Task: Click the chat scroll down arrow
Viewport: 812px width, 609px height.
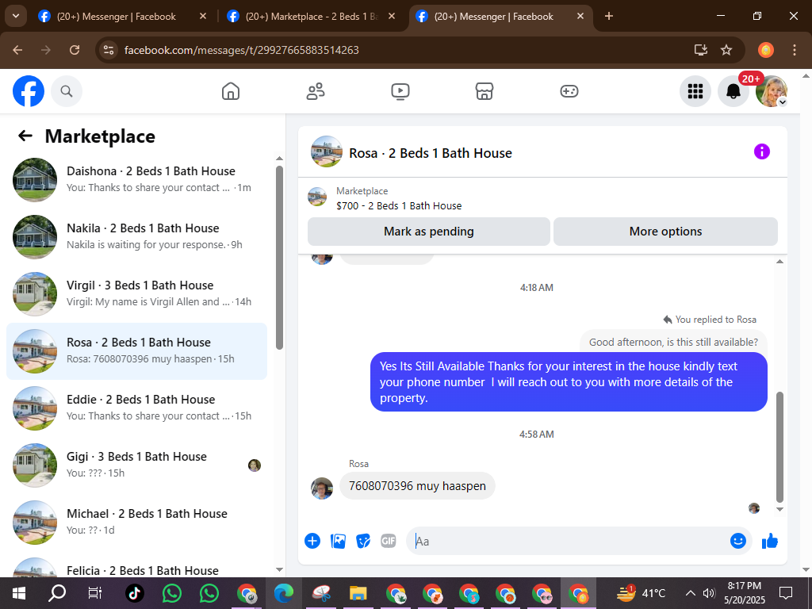Action: [780, 510]
